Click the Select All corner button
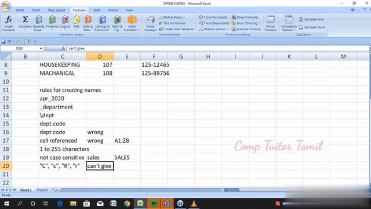The height and width of the screenshot is (209, 371). (6, 57)
